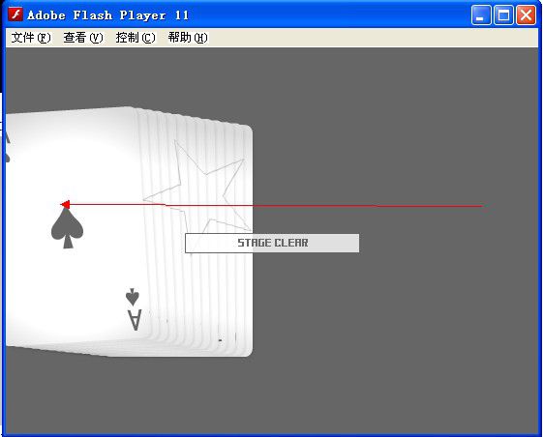The width and height of the screenshot is (544, 437).
Task: Close the Adobe Flash Player window
Action: (x=526, y=15)
